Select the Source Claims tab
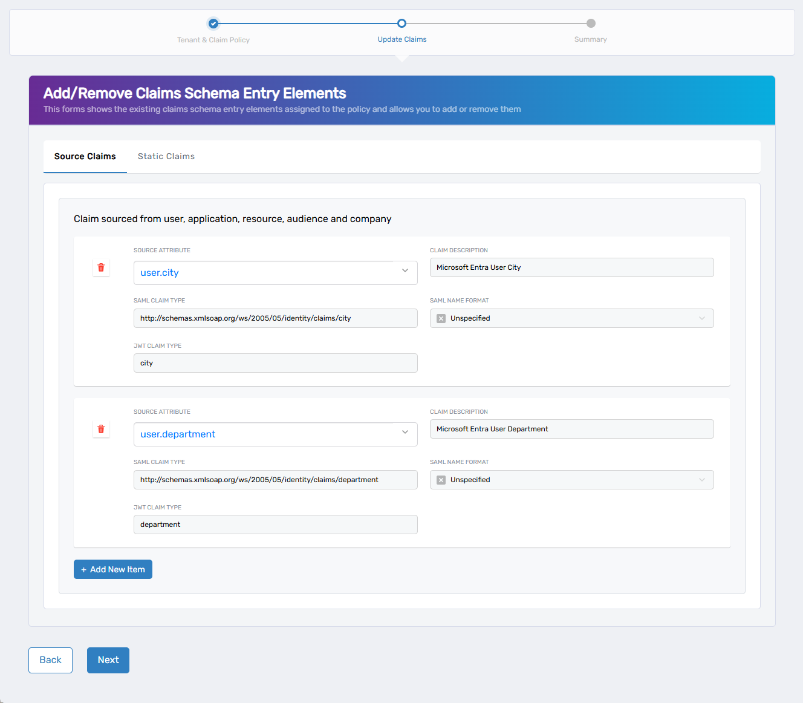Image resolution: width=803 pixels, height=703 pixels. [85, 156]
